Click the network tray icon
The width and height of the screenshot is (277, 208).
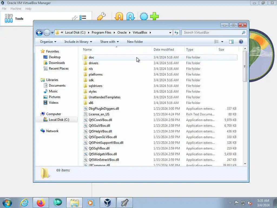tap(243, 203)
